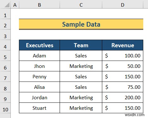Click Penny's revenue cell 150.00

click(122, 76)
